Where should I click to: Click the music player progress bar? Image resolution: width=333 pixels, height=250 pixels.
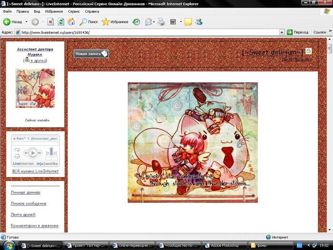pos(36,144)
